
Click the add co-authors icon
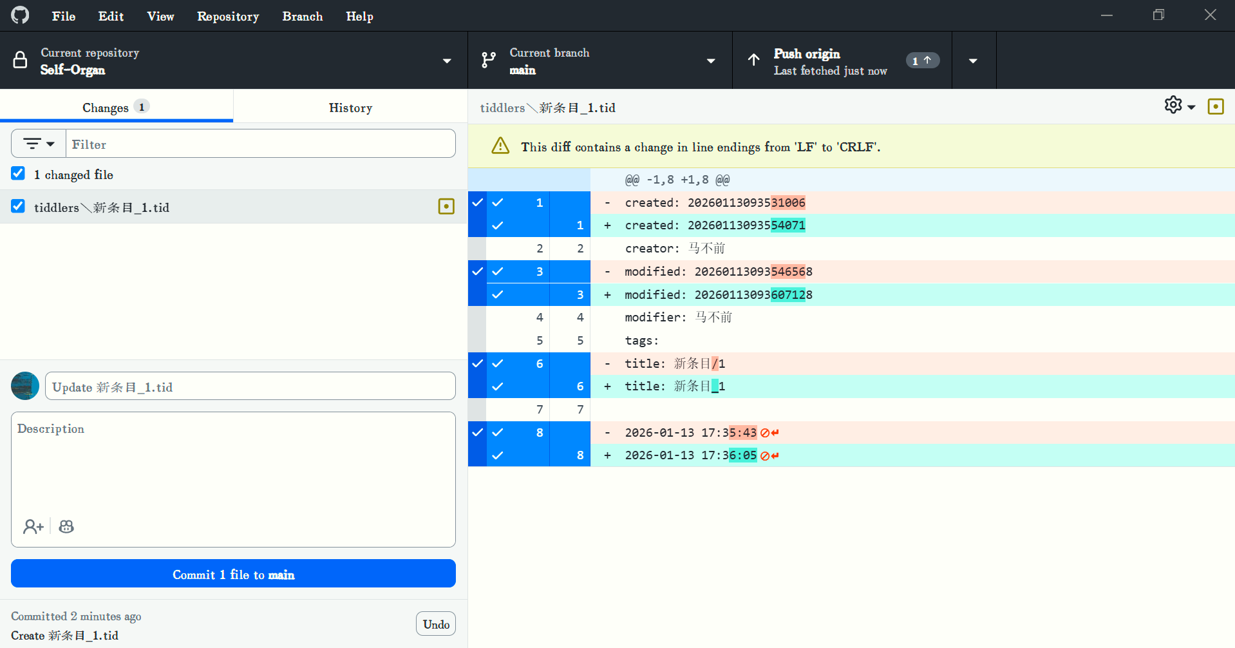33,526
